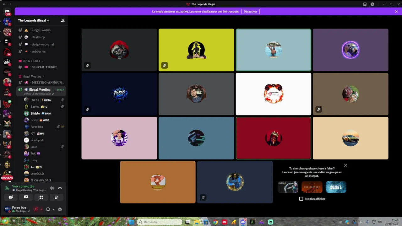402x226 pixels.
Task: Click the Désactiver button
Action: click(x=250, y=11)
